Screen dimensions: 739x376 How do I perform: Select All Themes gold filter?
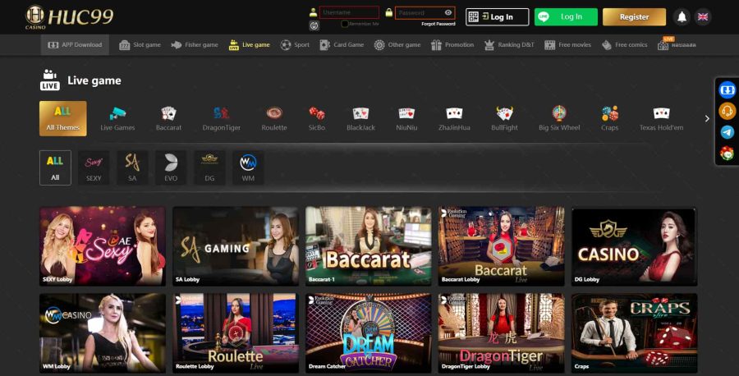(62, 118)
